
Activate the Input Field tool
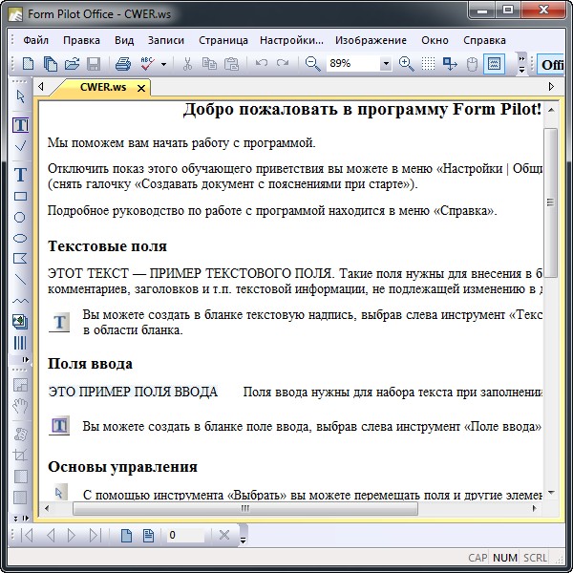(20, 125)
